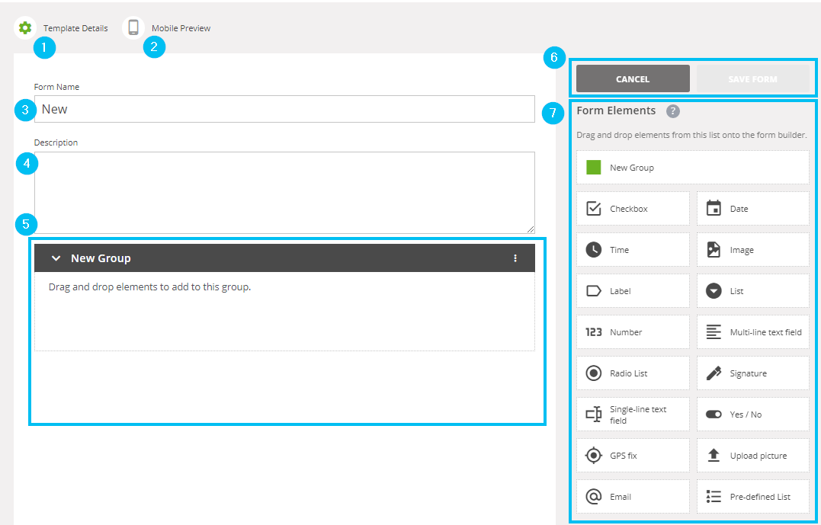Collapse the New Group section
Image resolution: width=821 pixels, height=525 pixels.
click(56, 258)
